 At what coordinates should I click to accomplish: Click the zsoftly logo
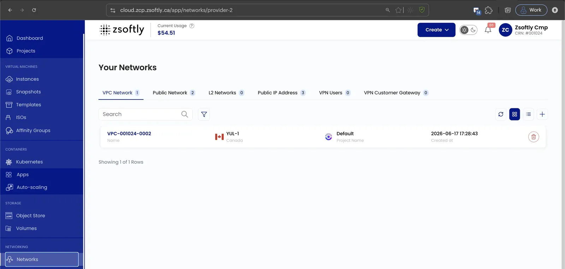click(x=122, y=30)
